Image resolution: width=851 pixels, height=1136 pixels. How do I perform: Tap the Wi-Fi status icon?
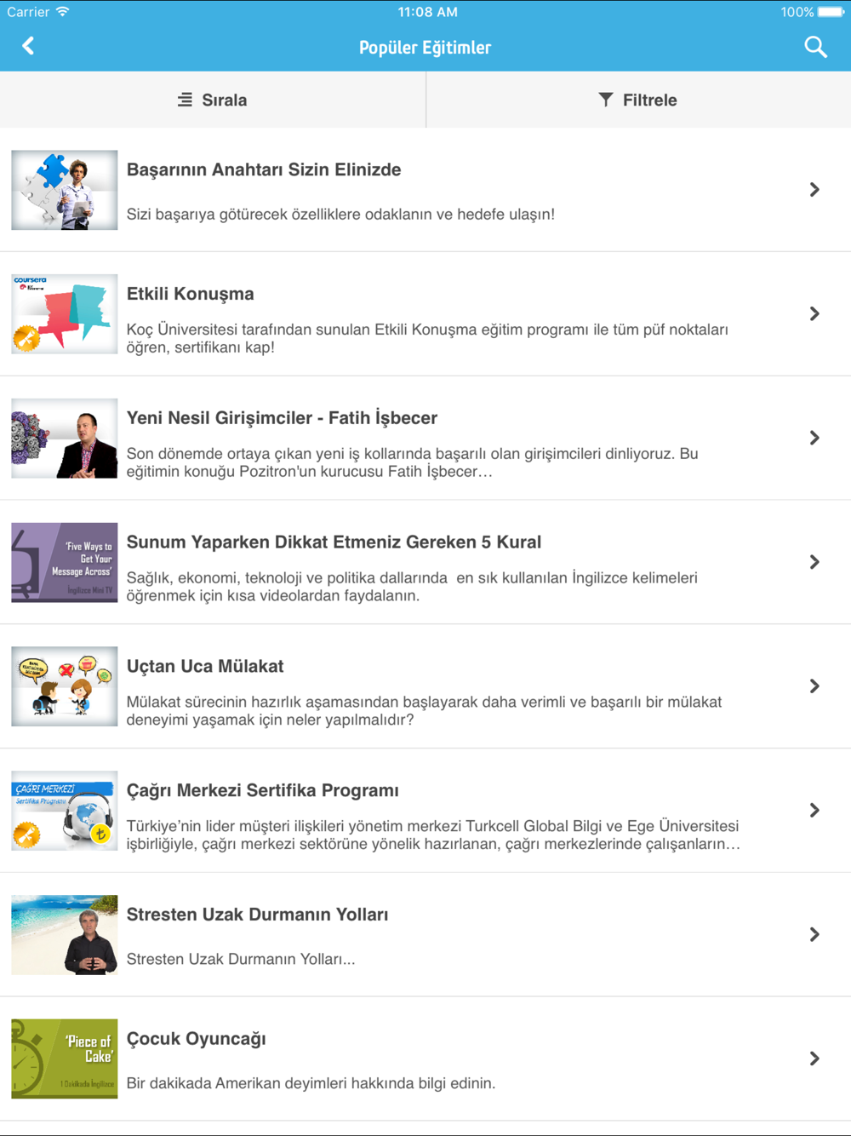pyautogui.click(x=63, y=12)
